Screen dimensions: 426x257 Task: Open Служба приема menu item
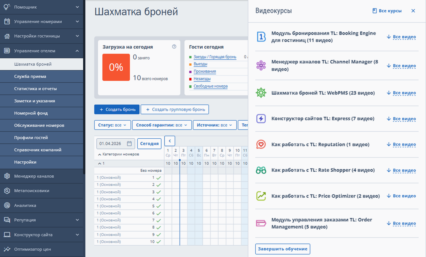[42, 76]
